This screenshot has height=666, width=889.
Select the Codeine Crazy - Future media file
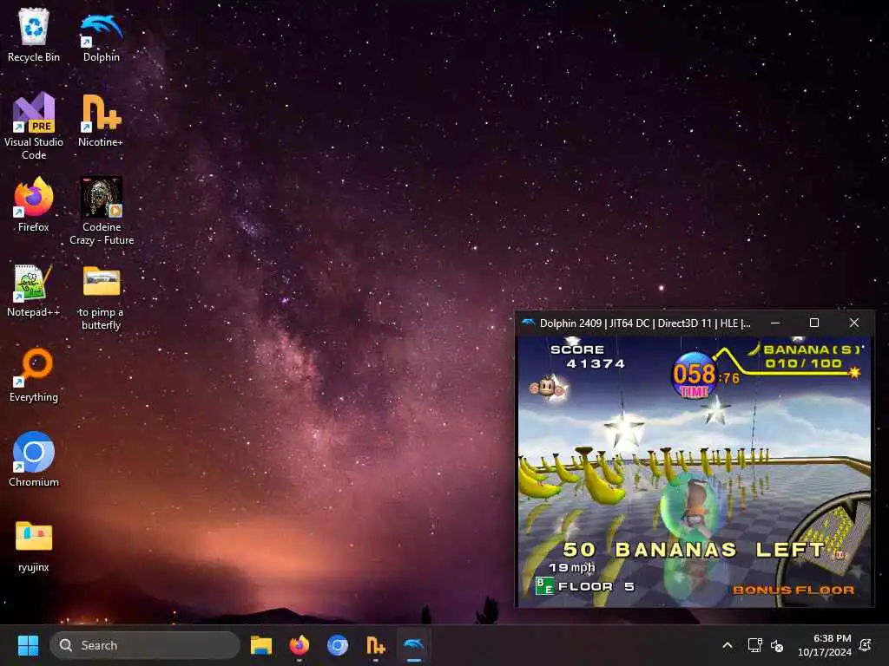102,212
